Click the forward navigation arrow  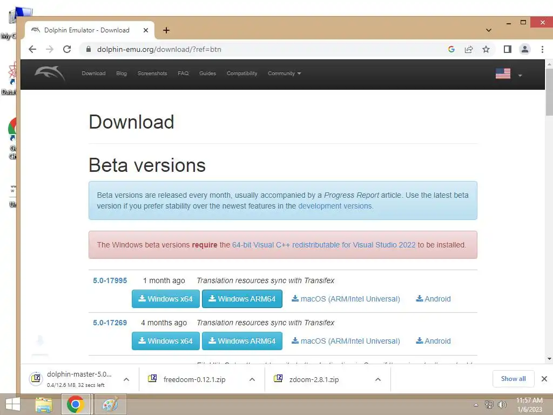pyautogui.click(x=50, y=49)
